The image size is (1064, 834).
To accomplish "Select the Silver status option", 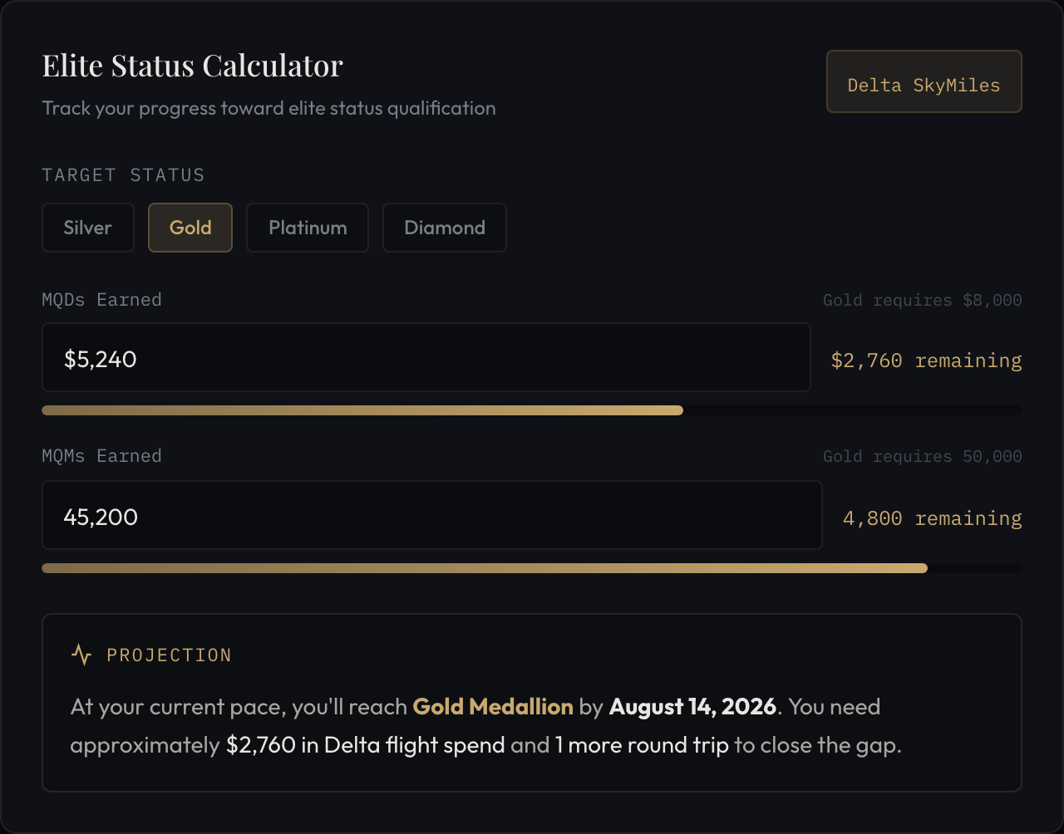I will tap(87, 227).
